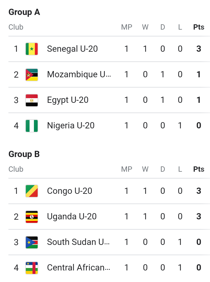The height and width of the screenshot is (282, 210).
Task: Select the truncated South Sudan U... name
Action: coord(78,242)
